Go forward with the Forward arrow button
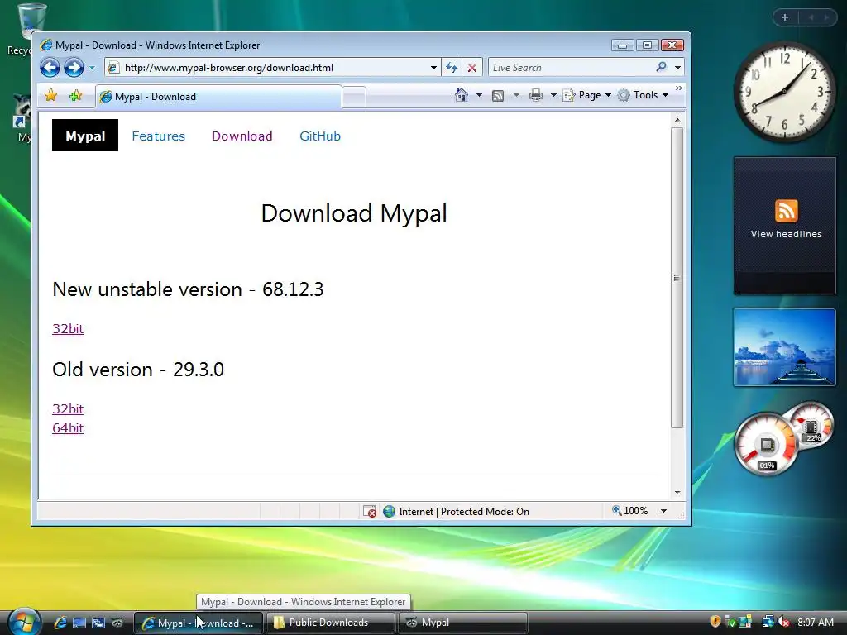Viewport: 847px width, 635px height. [74, 68]
